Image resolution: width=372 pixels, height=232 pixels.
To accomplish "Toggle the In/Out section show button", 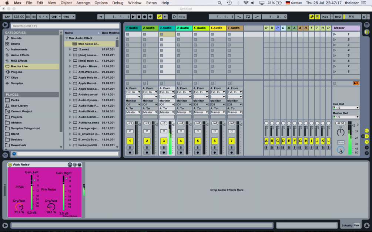I will pos(367,131).
